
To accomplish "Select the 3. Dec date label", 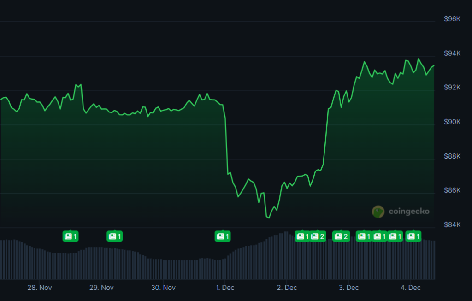I will tap(349, 288).
